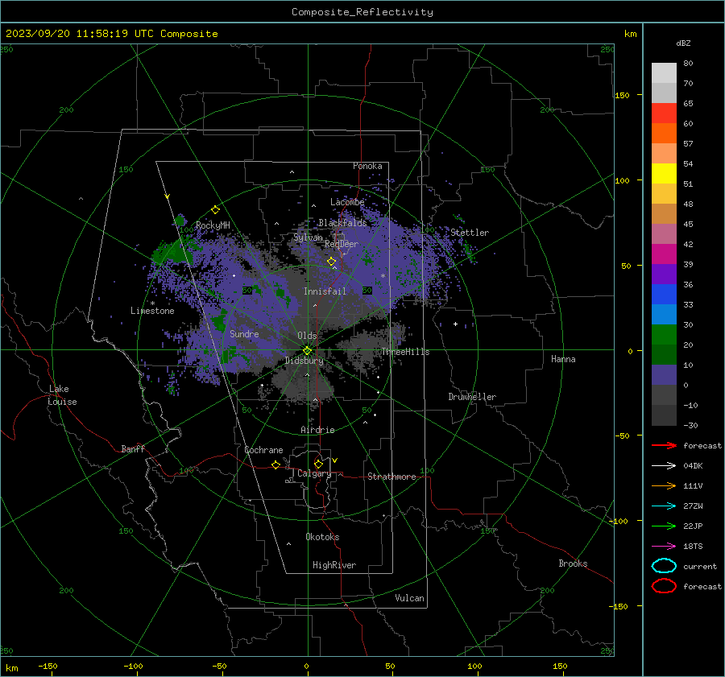Click the Brooks label
Viewport: 725px width, 677px height.
(x=573, y=563)
